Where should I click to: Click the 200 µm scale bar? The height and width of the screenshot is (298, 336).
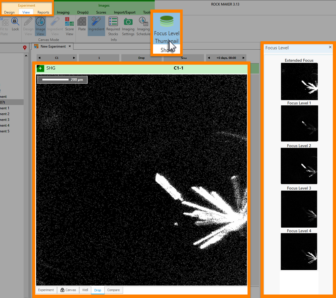62,79
